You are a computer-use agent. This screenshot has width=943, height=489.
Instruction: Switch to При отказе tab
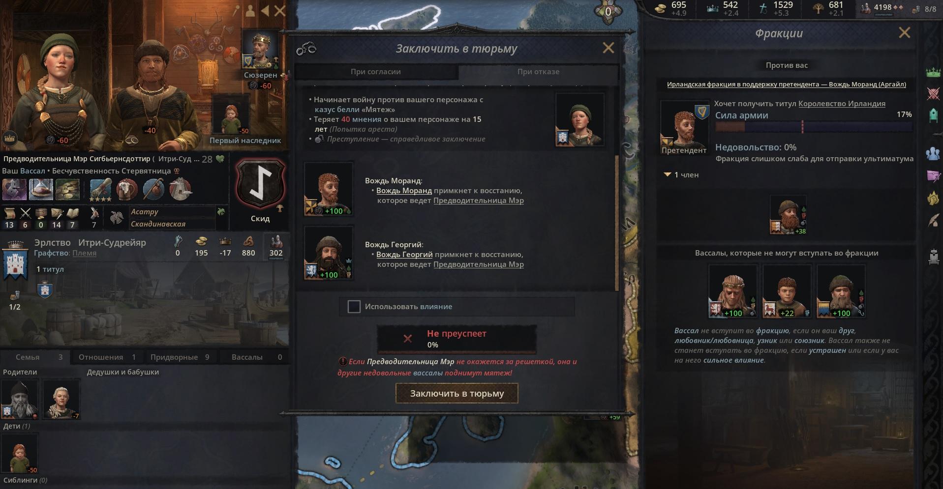[538, 72]
